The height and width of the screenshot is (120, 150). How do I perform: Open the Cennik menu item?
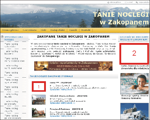point(73,30)
